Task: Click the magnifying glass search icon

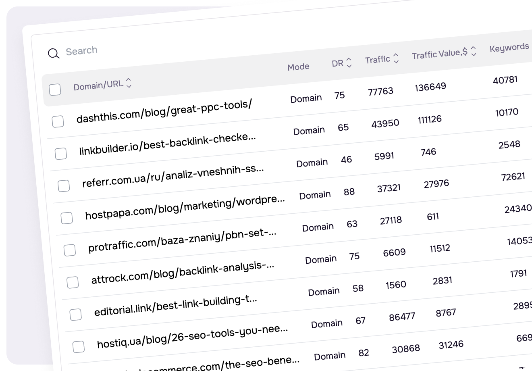Action: pos(54,53)
